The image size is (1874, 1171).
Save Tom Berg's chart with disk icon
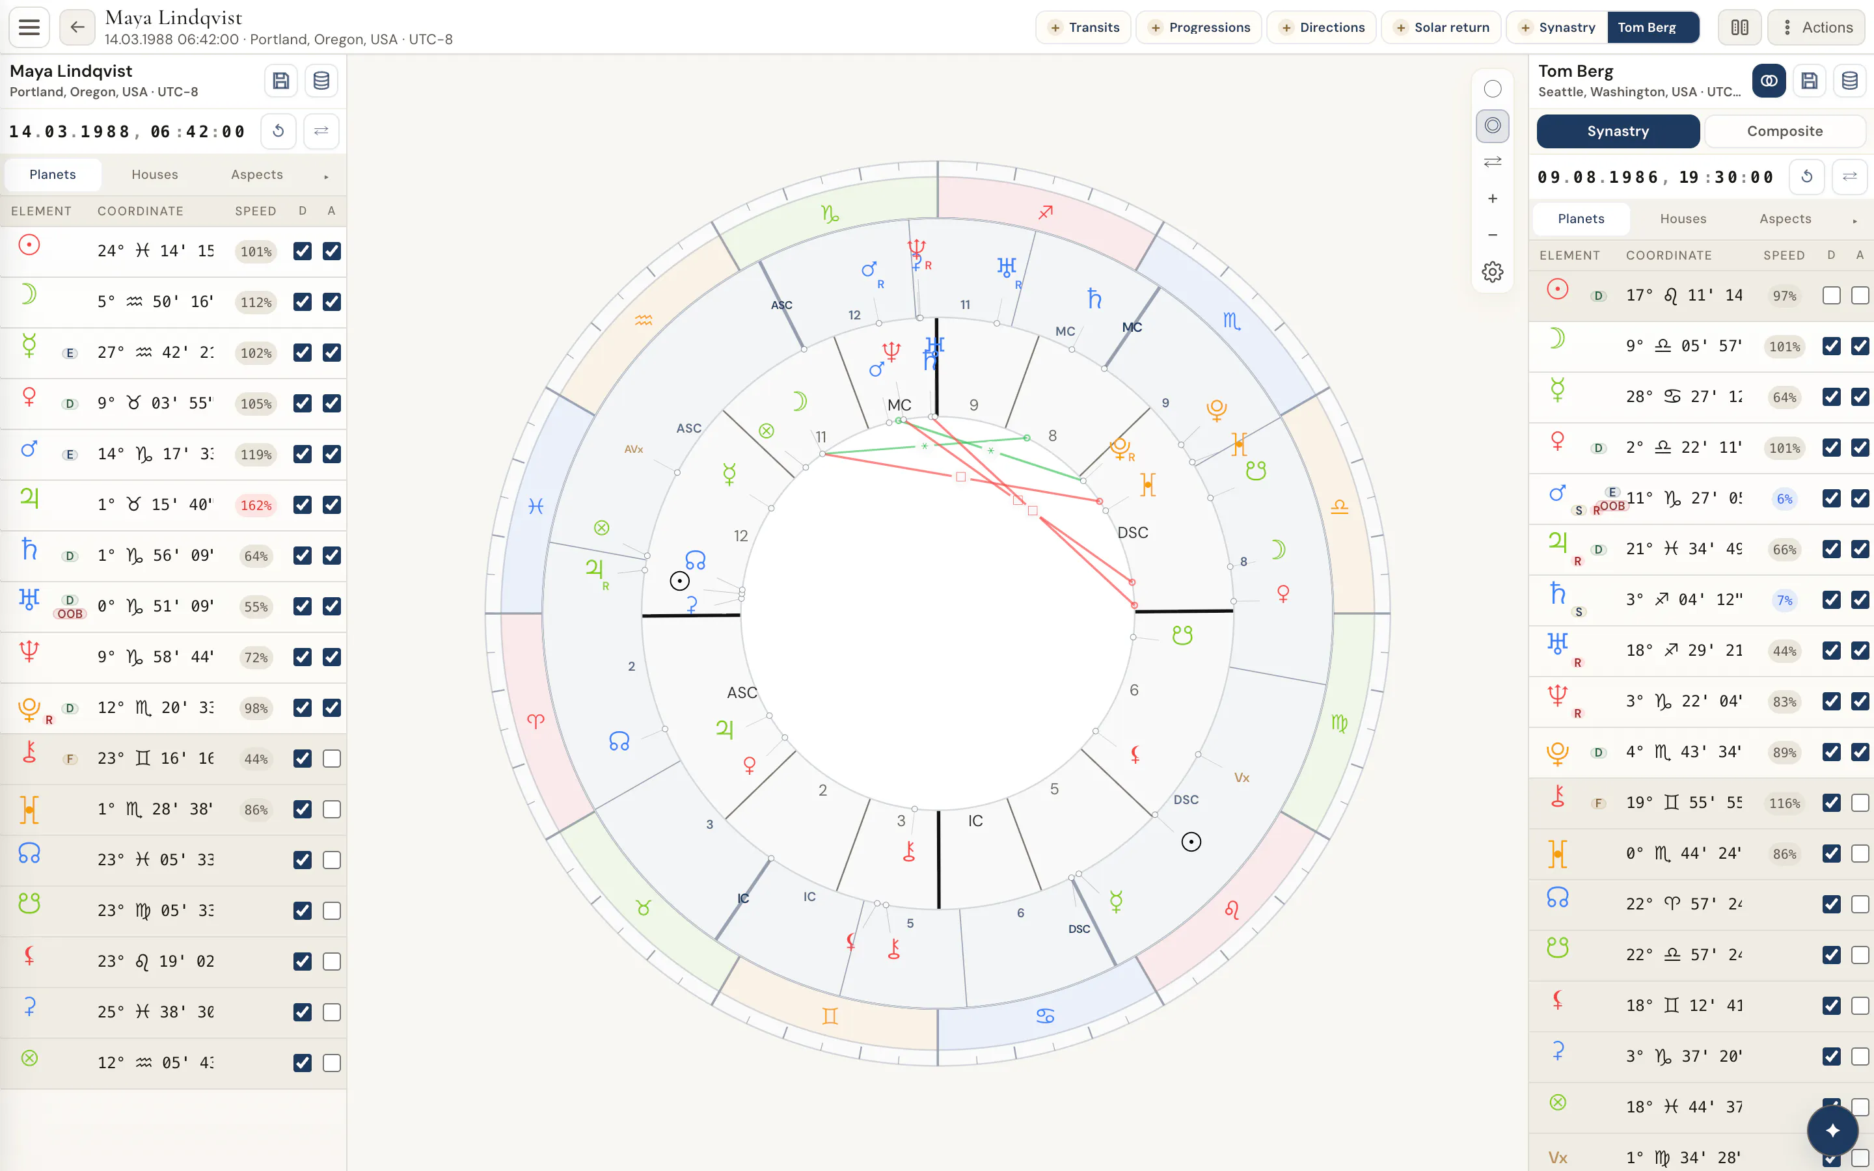tap(1810, 81)
